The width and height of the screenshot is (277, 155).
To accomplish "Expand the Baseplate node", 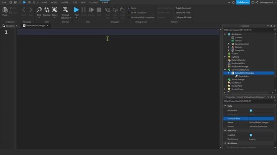I will (229, 50).
